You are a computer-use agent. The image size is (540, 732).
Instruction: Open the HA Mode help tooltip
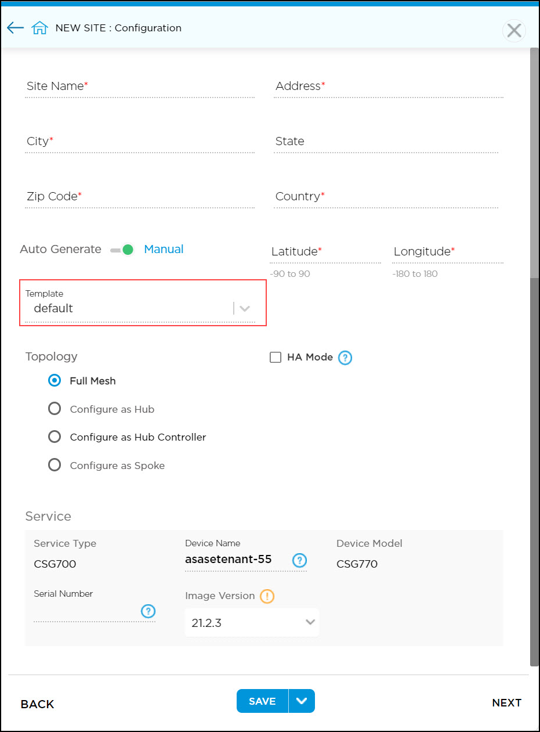coord(345,358)
